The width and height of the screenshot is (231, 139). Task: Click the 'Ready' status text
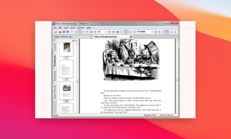tap(56, 115)
